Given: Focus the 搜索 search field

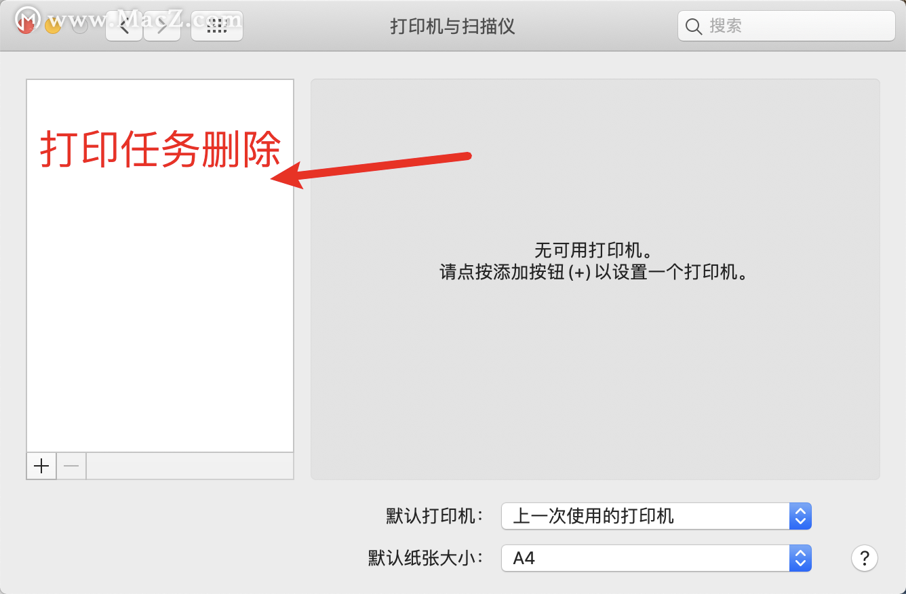Looking at the screenshot, I should pos(787,26).
